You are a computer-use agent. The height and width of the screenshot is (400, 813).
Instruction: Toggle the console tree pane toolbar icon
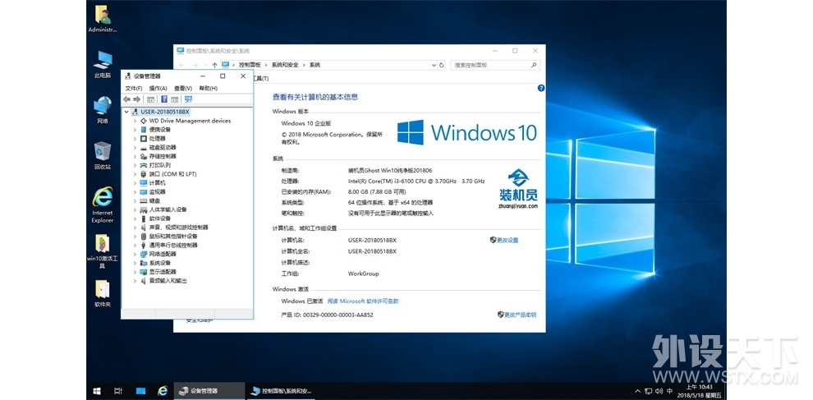tap(150, 99)
